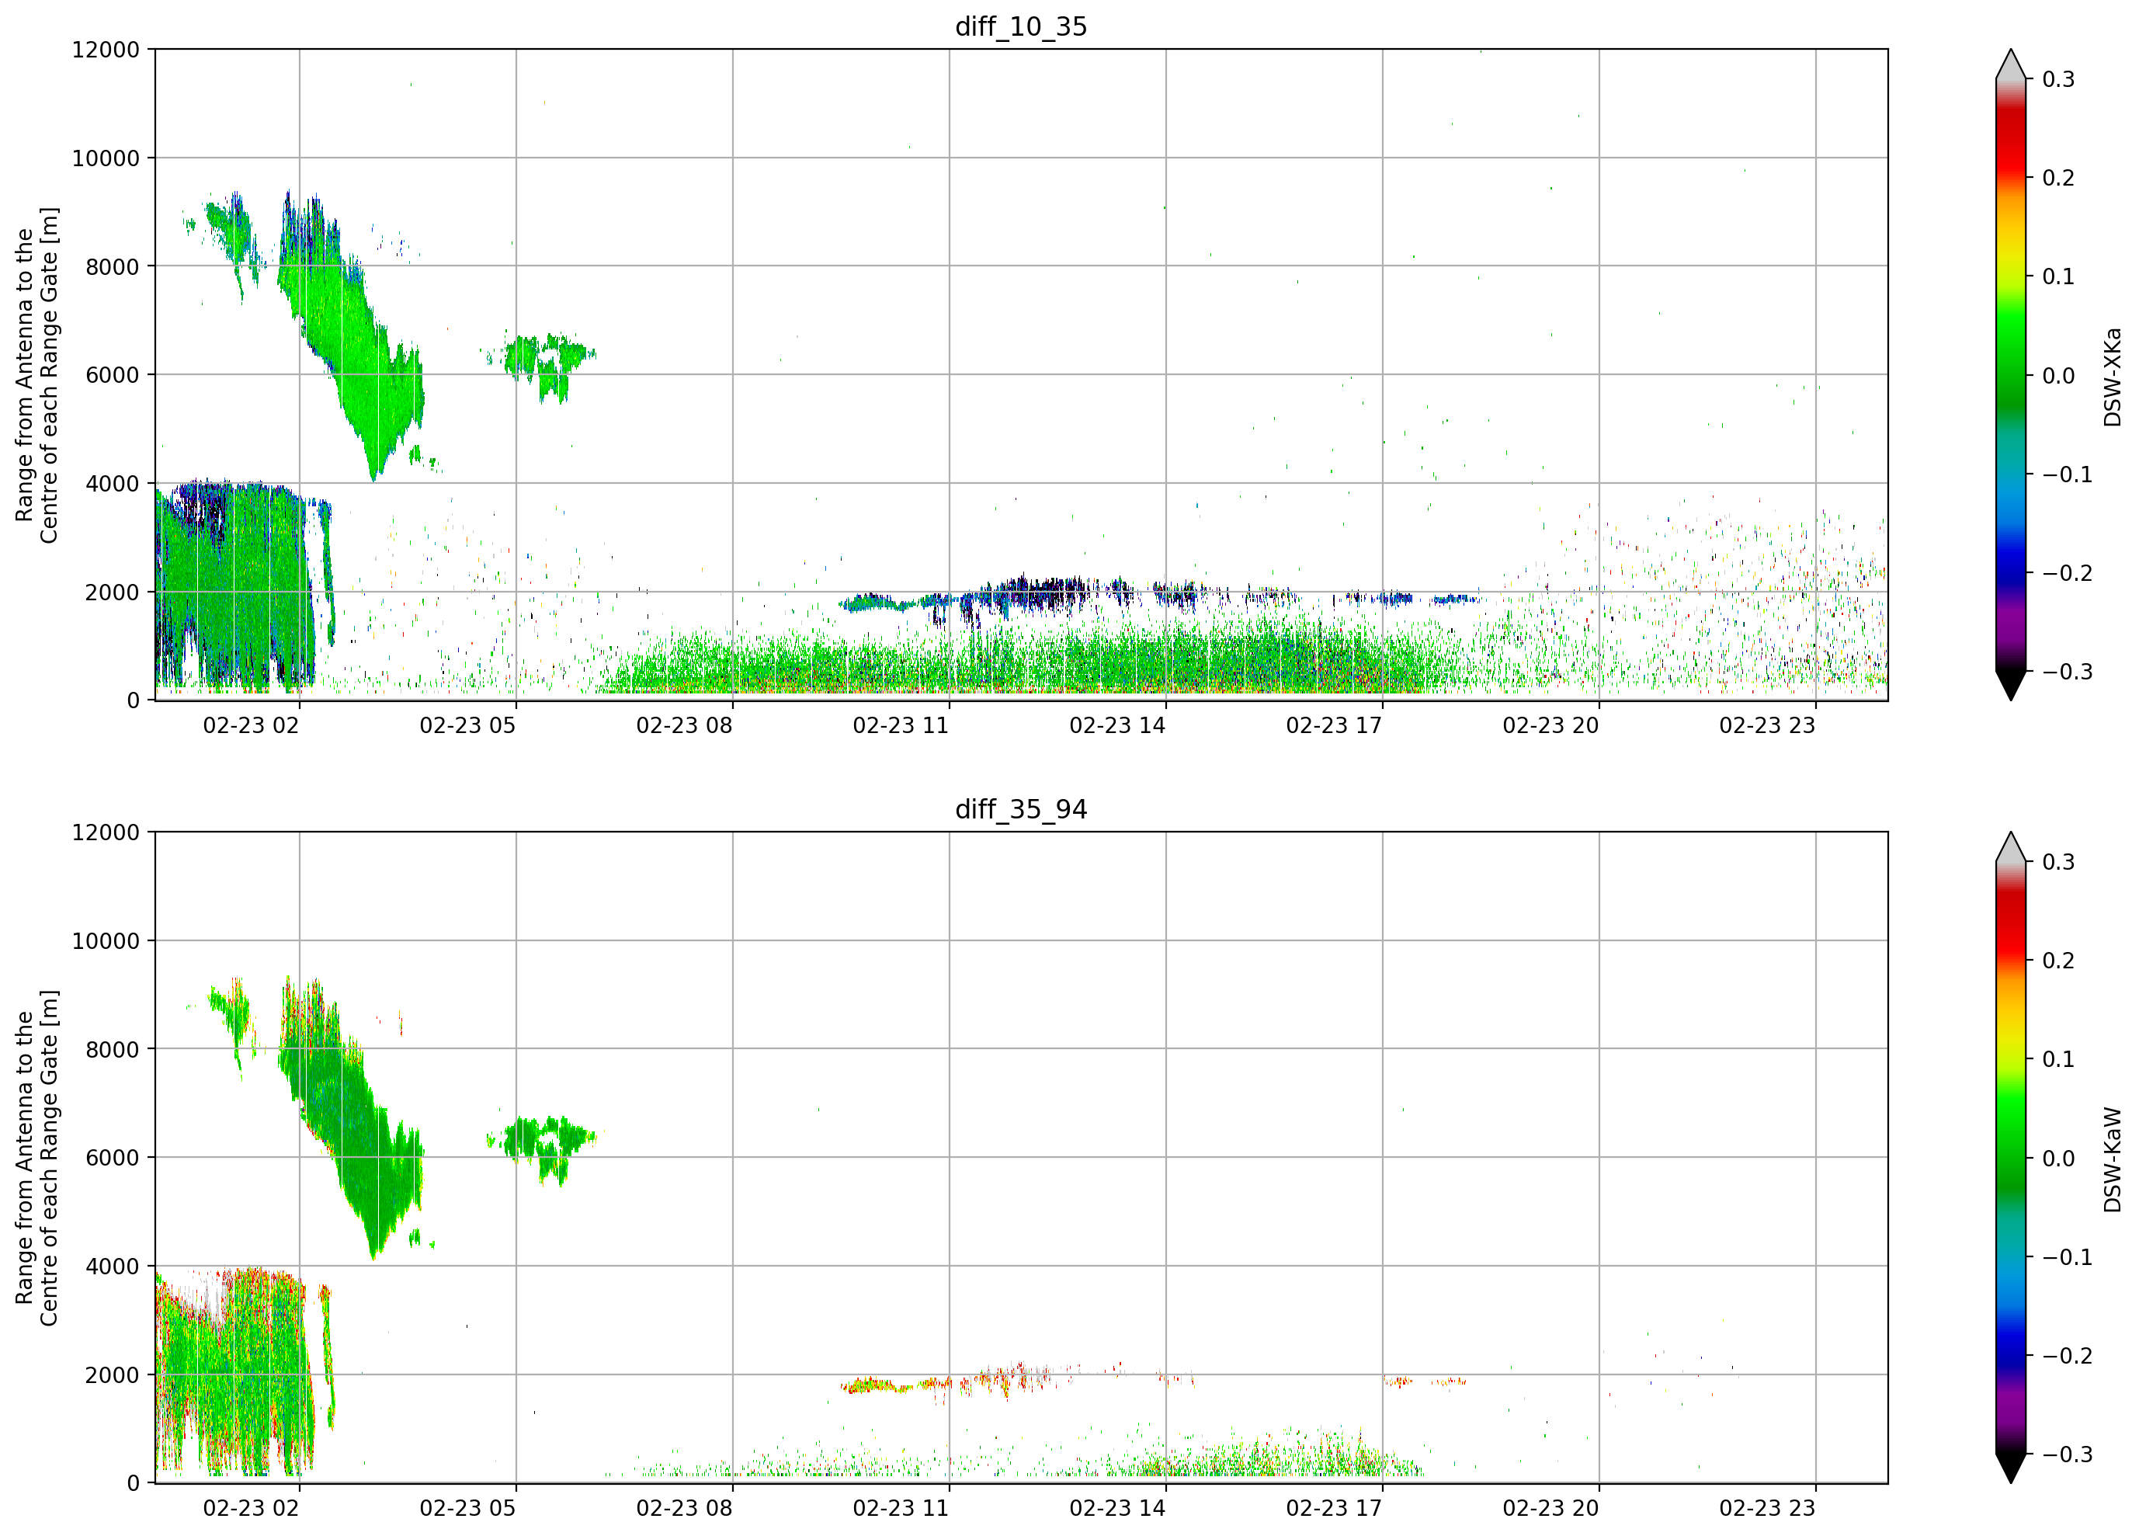Click the 02-23 08 time label under diff_35_94
Screen dimensions: 2139x1536
tap(684, 1509)
